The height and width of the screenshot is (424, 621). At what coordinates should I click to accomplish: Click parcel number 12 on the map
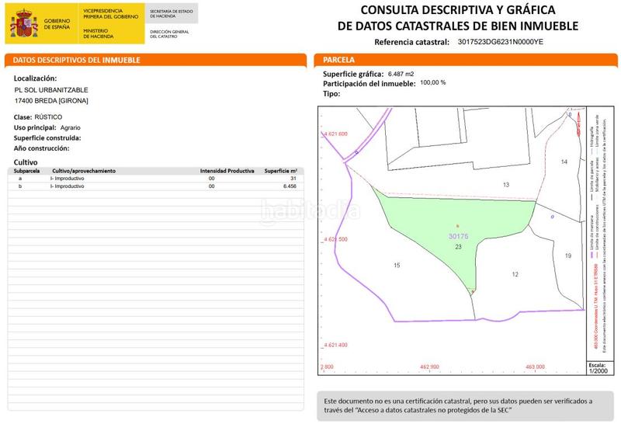click(515, 274)
